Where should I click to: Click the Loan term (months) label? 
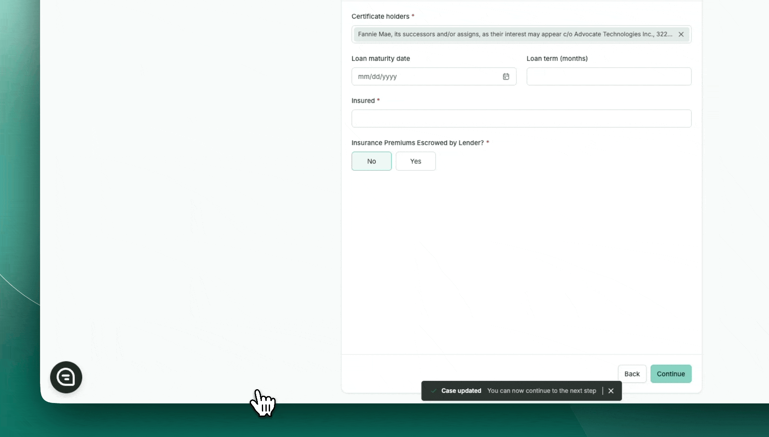[557, 59]
